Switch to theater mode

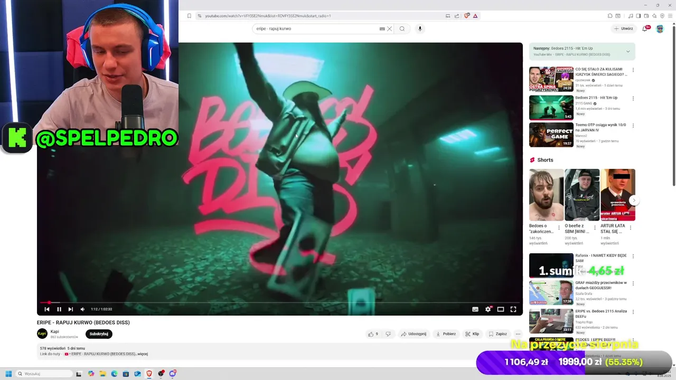[x=501, y=309]
